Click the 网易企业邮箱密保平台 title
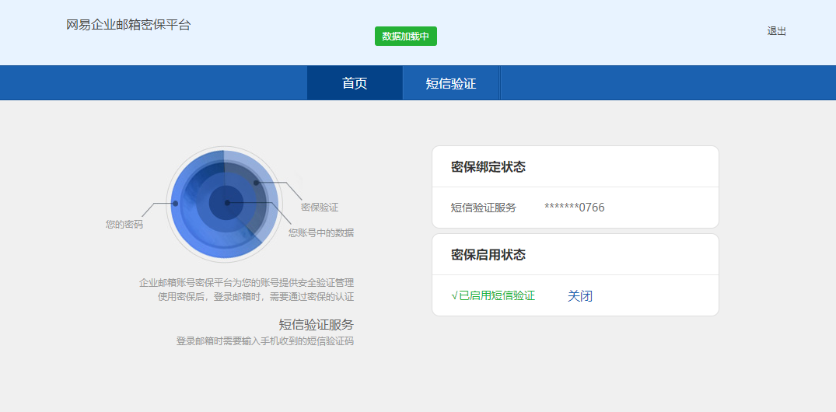The image size is (836, 412). [128, 25]
